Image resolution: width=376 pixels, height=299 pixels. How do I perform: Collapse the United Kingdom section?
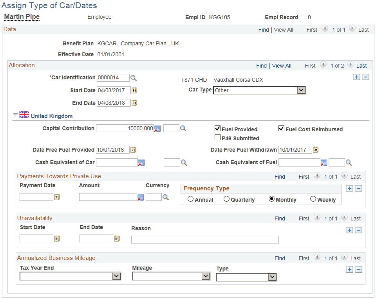click(15, 115)
